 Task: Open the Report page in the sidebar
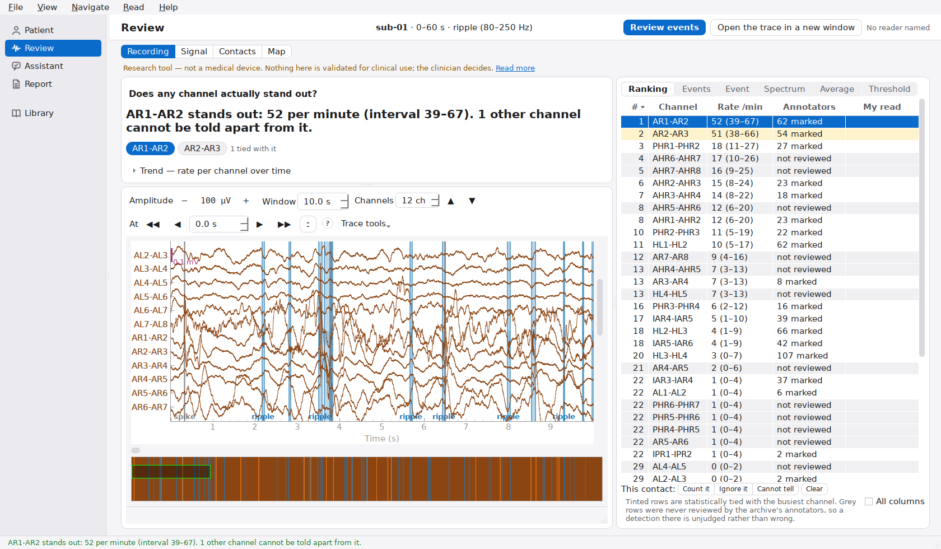tap(53, 84)
